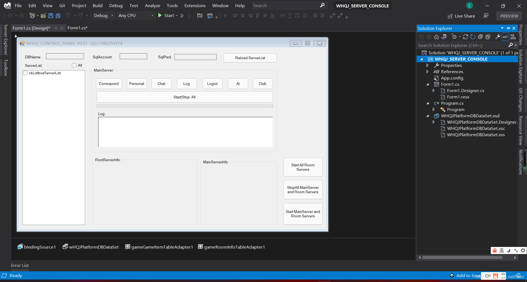Image resolution: width=527 pixels, height=282 pixels.
Task: Open the Build menu
Action: 97,5
